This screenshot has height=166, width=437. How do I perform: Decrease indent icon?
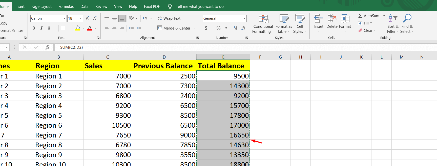point(131,28)
